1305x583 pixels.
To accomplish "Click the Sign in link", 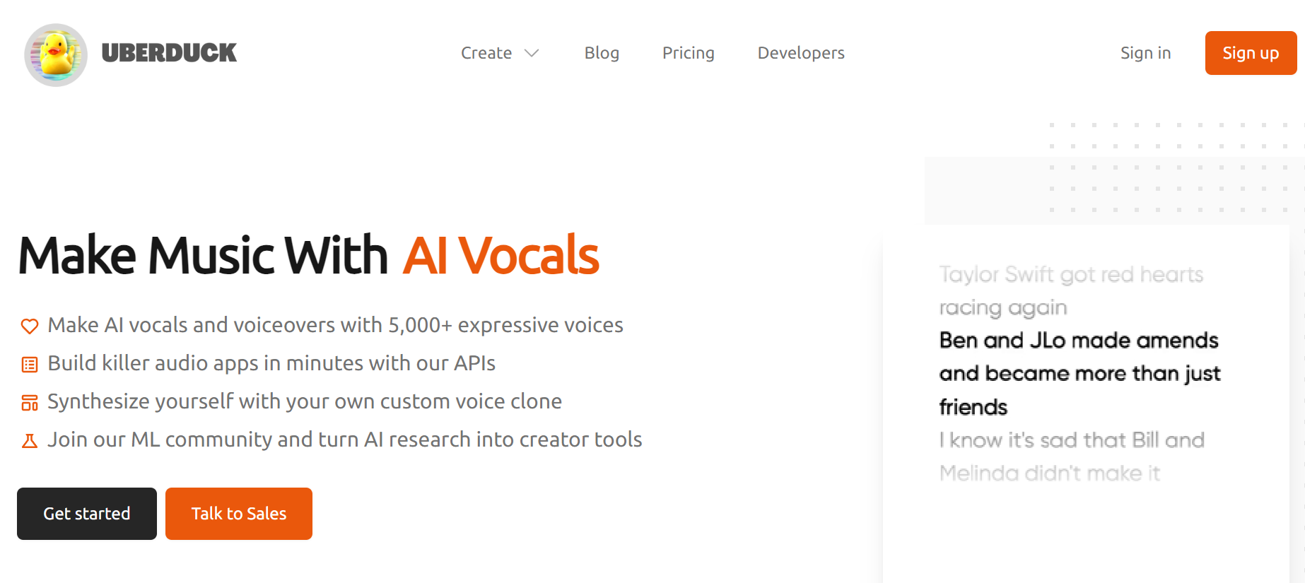I will click(1145, 53).
